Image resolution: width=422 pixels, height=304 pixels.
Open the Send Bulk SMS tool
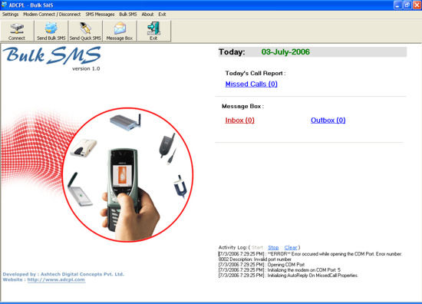coord(51,31)
